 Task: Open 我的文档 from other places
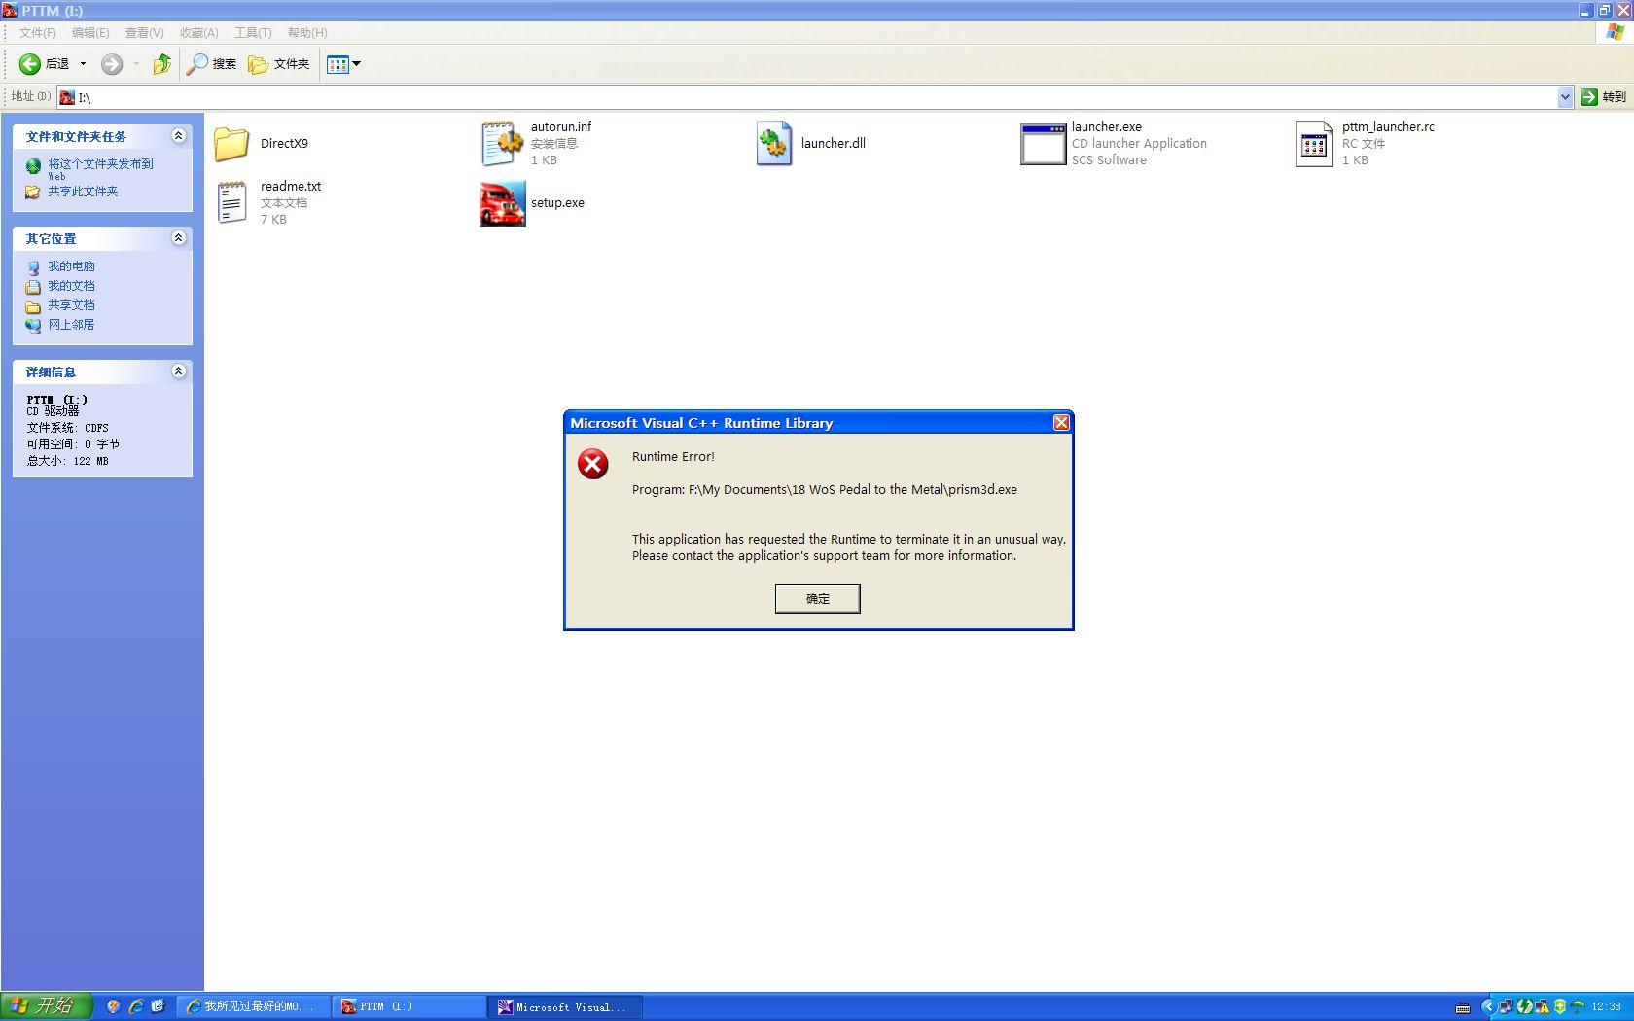71,286
